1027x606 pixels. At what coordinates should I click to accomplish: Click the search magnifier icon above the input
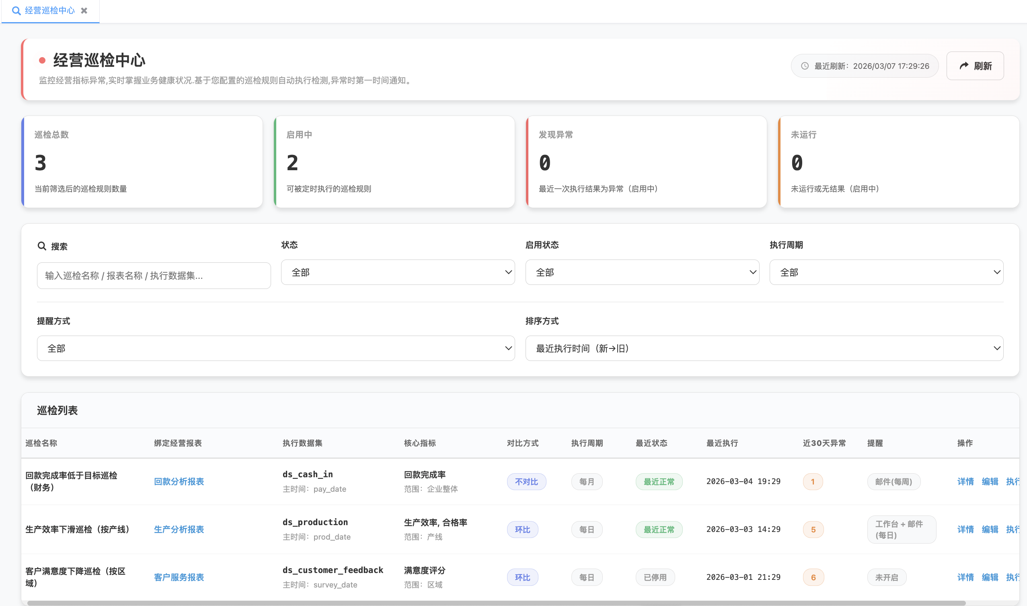pyautogui.click(x=41, y=246)
